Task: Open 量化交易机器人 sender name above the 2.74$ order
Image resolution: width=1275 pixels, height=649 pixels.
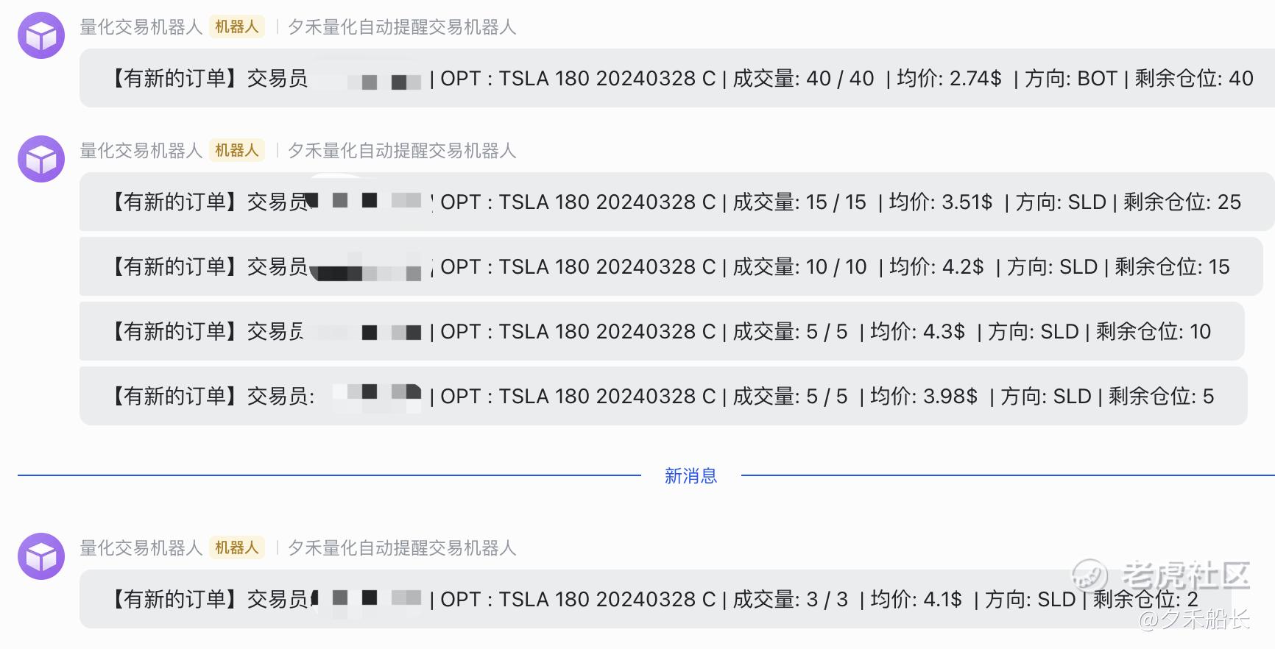Action: click(141, 27)
